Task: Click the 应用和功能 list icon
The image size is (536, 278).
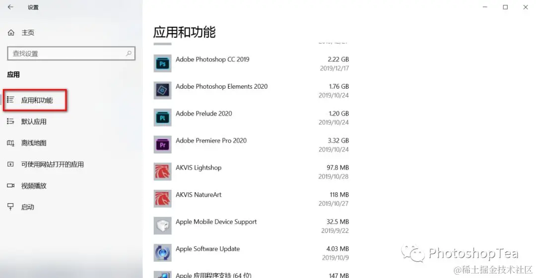Action: [x=10, y=100]
